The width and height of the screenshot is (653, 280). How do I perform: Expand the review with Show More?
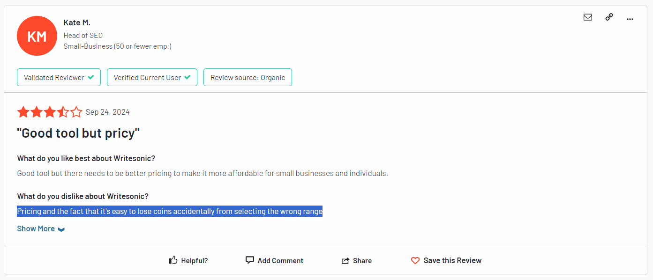click(41, 229)
